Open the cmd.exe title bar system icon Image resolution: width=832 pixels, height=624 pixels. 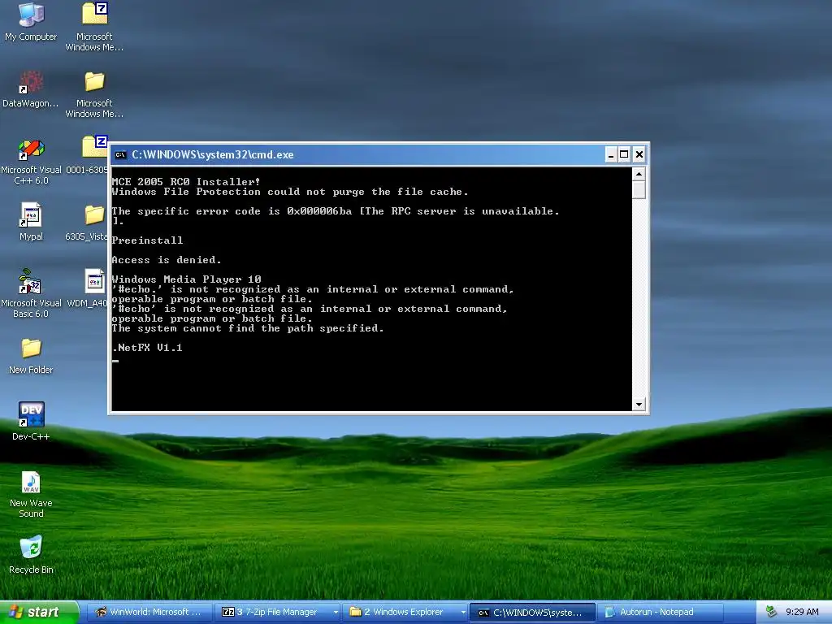tap(120, 155)
